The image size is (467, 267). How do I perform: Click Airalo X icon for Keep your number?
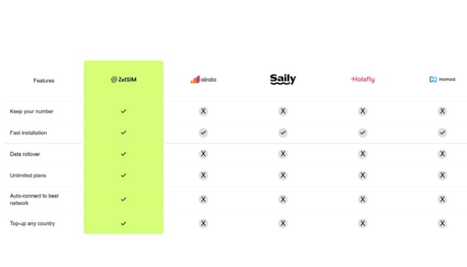(203, 111)
